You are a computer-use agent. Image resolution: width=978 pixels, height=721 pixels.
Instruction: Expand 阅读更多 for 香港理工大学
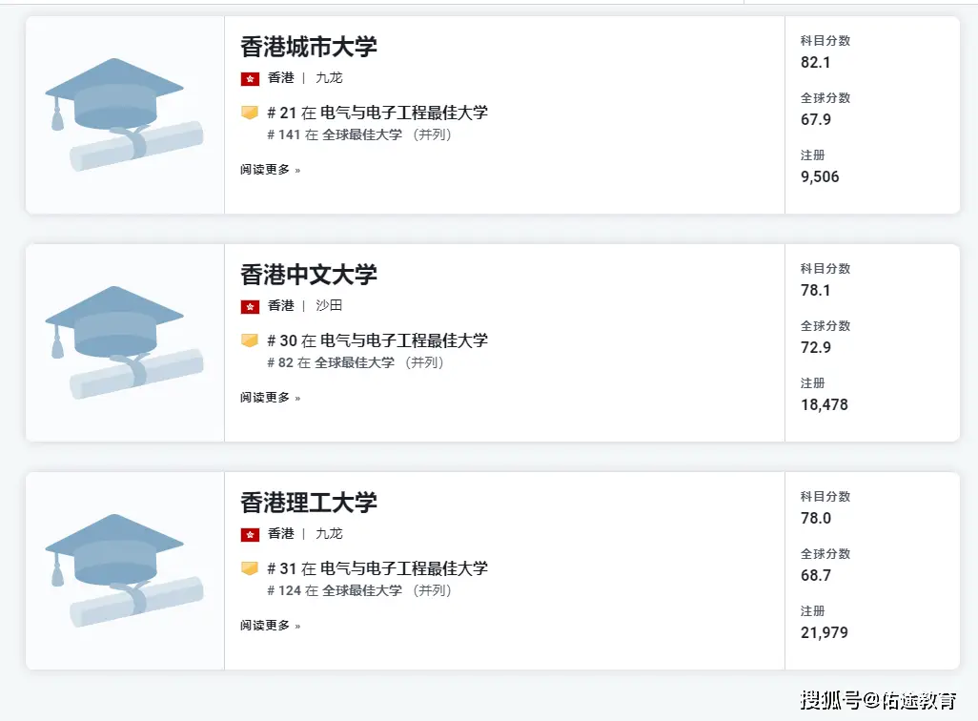pyautogui.click(x=270, y=626)
